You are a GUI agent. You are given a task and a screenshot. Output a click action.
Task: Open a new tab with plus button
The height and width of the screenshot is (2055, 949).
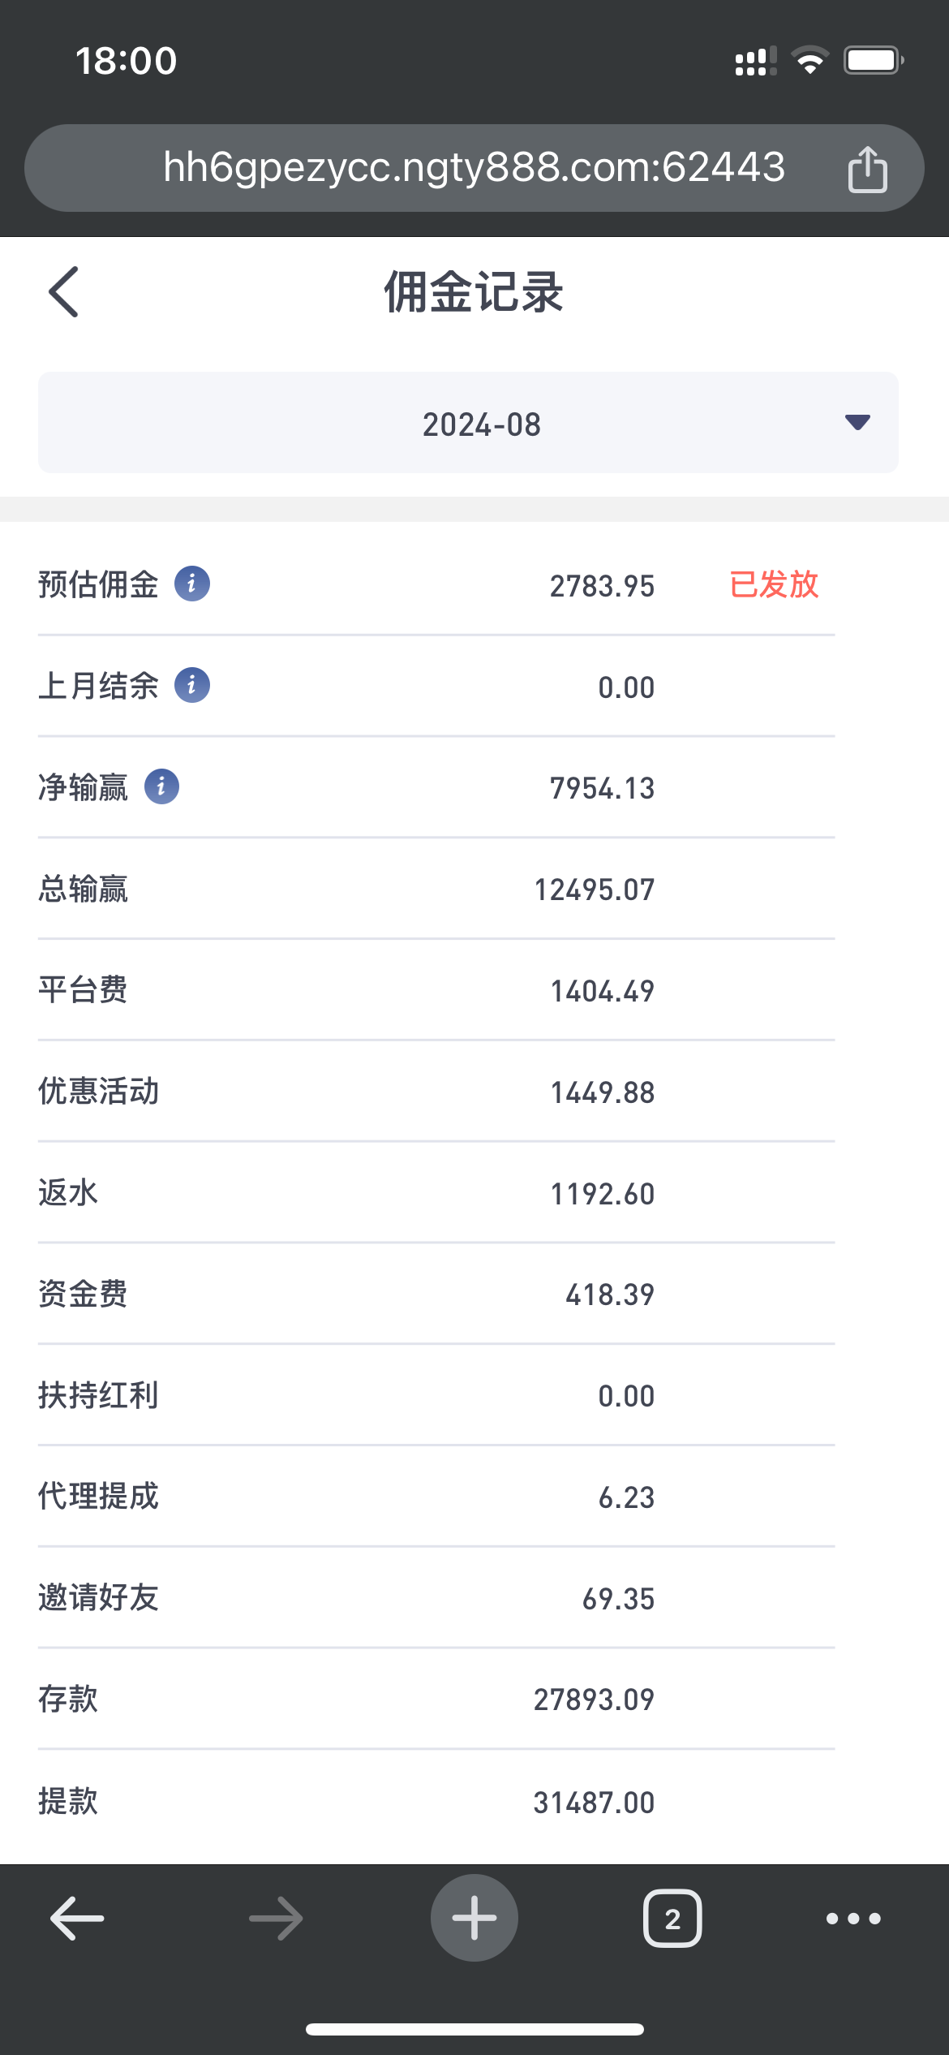click(x=474, y=1918)
